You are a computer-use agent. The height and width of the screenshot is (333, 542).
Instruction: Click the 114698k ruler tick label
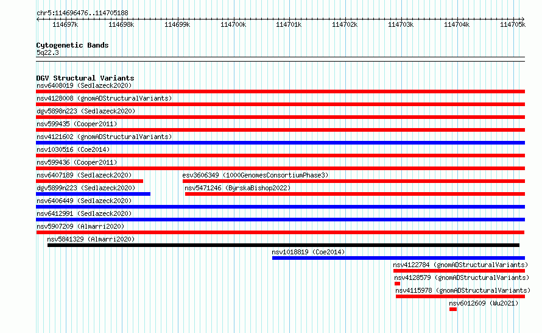click(x=121, y=24)
